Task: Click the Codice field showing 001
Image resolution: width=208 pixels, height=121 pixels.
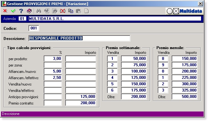Action: tap(34, 28)
